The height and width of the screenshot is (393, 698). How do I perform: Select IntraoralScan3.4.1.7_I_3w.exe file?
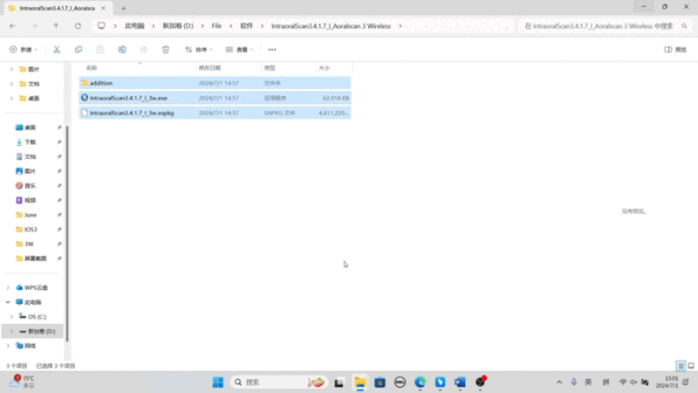coord(215,98)
